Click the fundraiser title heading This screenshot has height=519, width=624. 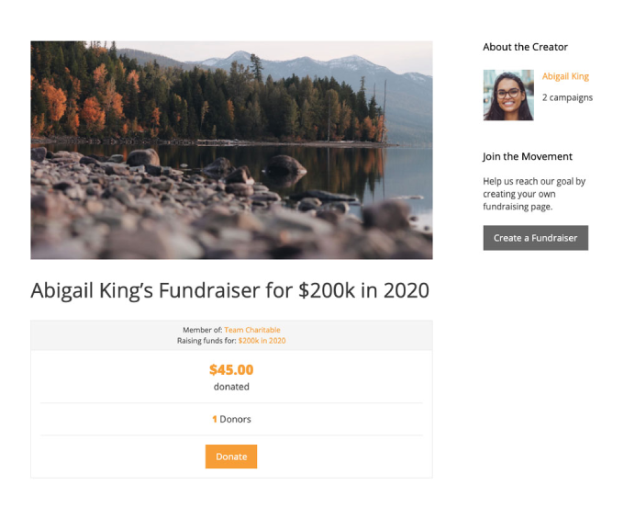click(x=229, y=290)
